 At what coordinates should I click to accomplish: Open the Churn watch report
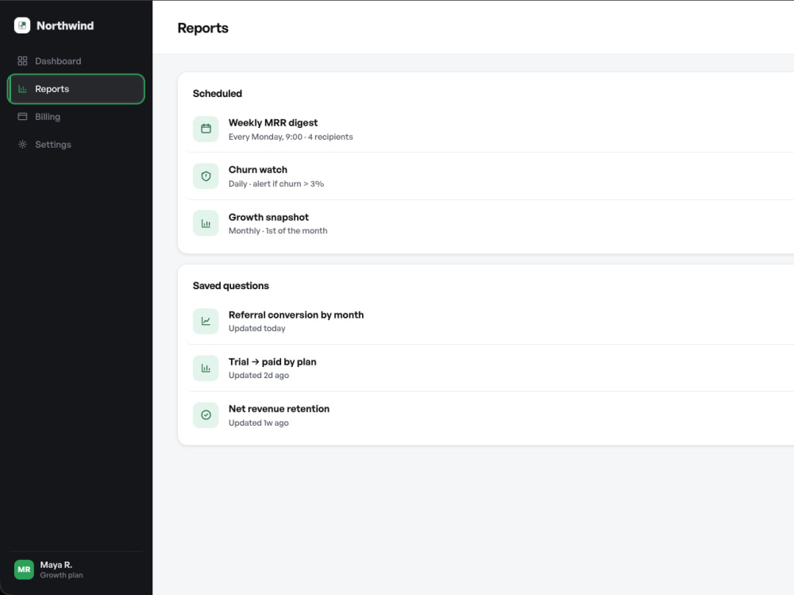click(489, 176)
